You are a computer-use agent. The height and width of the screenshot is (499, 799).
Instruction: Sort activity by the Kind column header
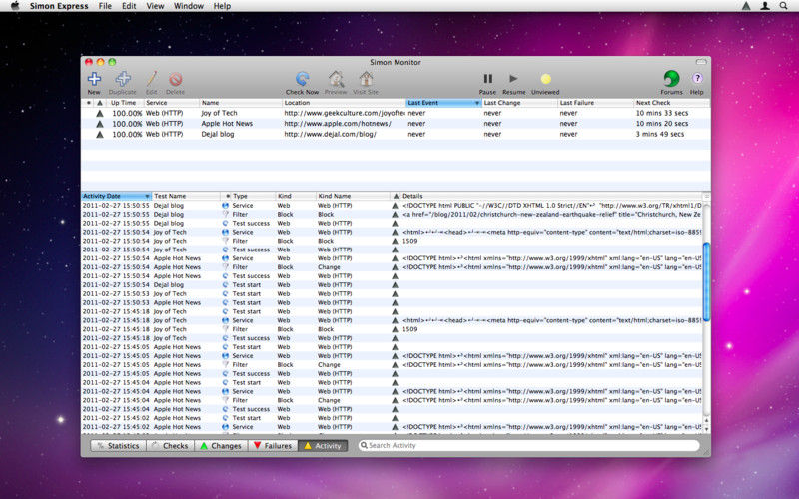click(x=296, y=196)
